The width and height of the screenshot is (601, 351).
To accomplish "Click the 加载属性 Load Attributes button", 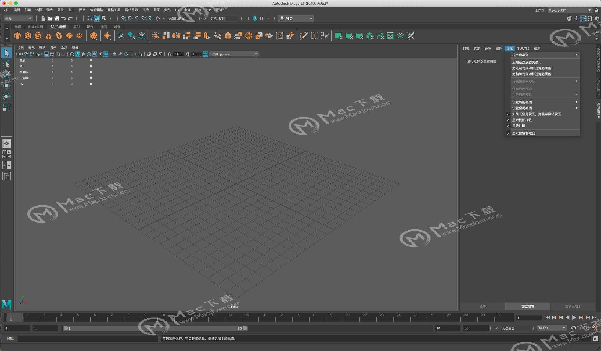I will 528,306.
